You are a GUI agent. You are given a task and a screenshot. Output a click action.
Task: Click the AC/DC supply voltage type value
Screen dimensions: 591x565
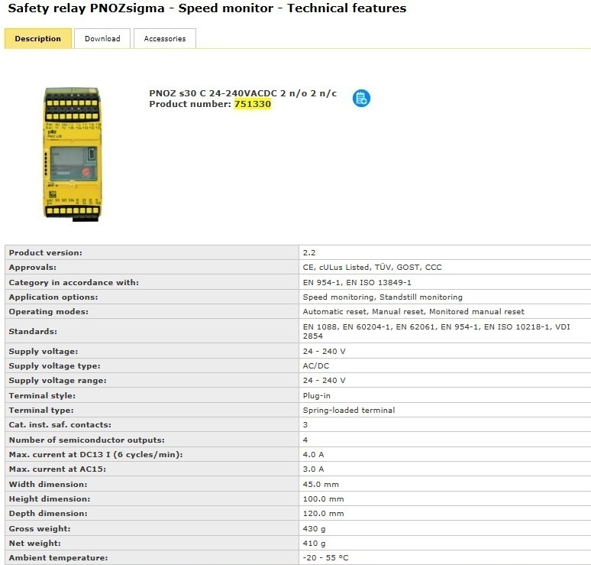tap(316, 365)
